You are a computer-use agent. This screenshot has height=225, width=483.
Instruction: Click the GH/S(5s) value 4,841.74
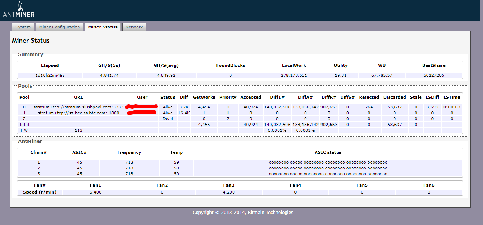pos(109,75)
